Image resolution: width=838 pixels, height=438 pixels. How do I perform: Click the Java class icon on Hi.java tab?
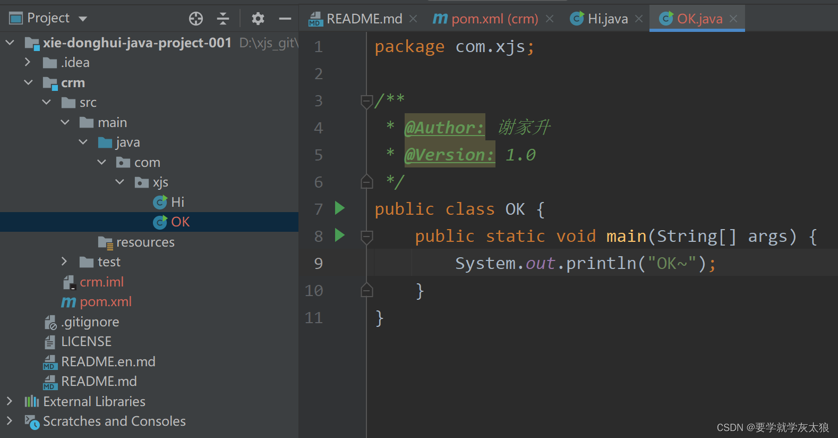(x=577, y=19)
